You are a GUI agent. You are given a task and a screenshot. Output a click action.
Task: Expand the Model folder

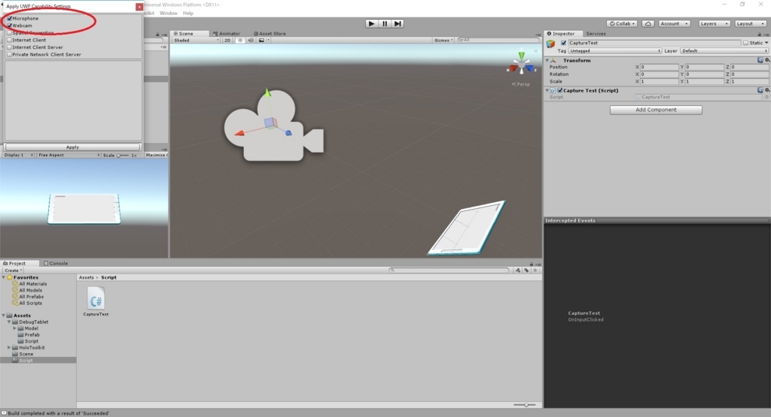(15, 328)
